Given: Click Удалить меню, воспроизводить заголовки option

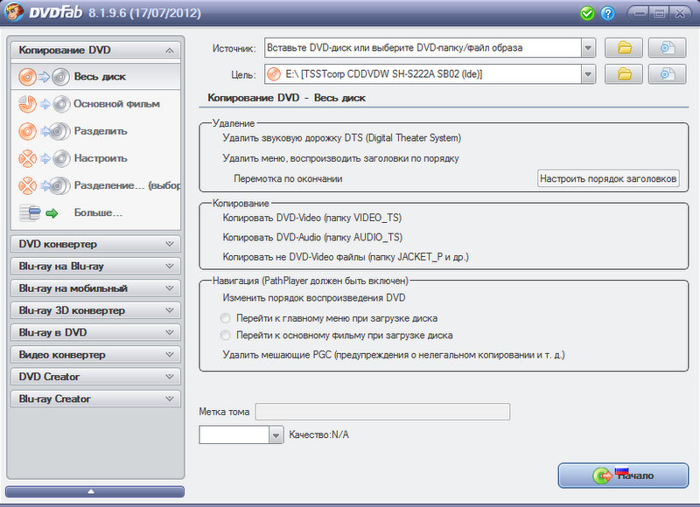Looking at the screenshot, I should click(340, 158).
